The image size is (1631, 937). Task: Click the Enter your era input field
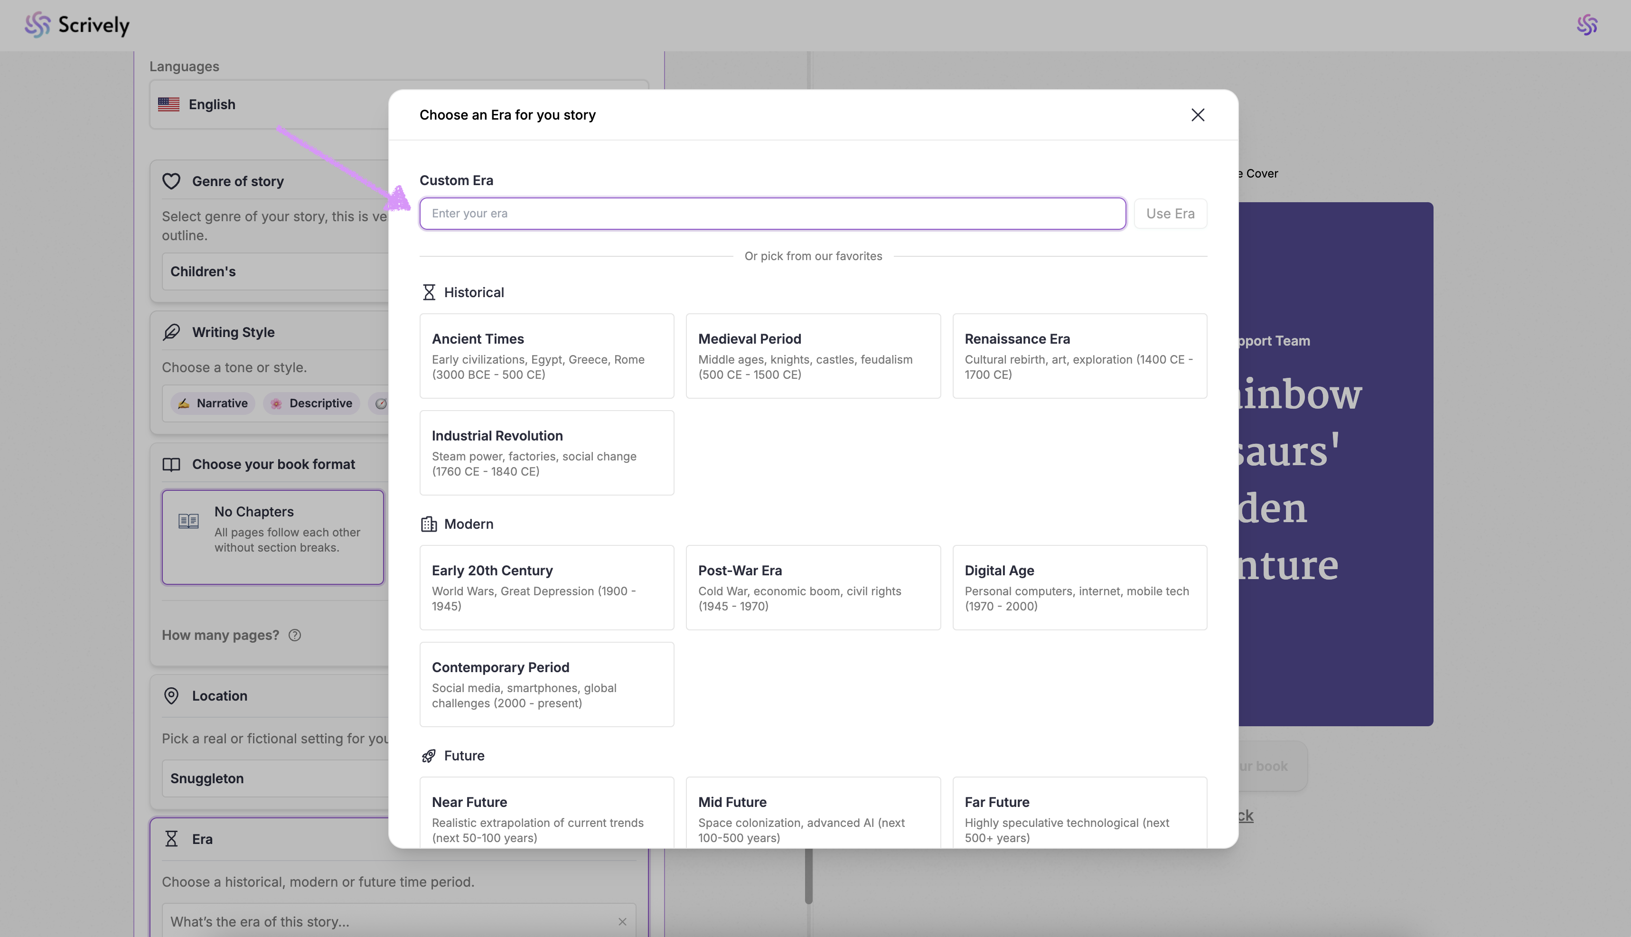click(x=772, y=214)
